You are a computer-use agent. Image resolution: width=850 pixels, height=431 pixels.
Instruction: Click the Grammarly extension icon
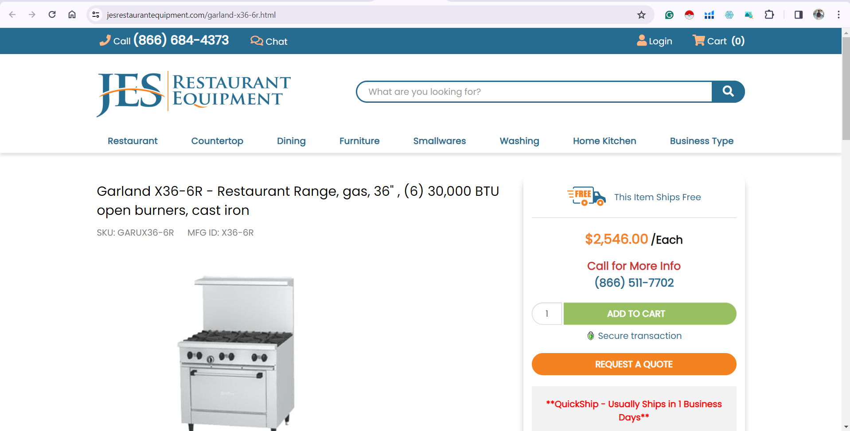(x=669, y=15)
